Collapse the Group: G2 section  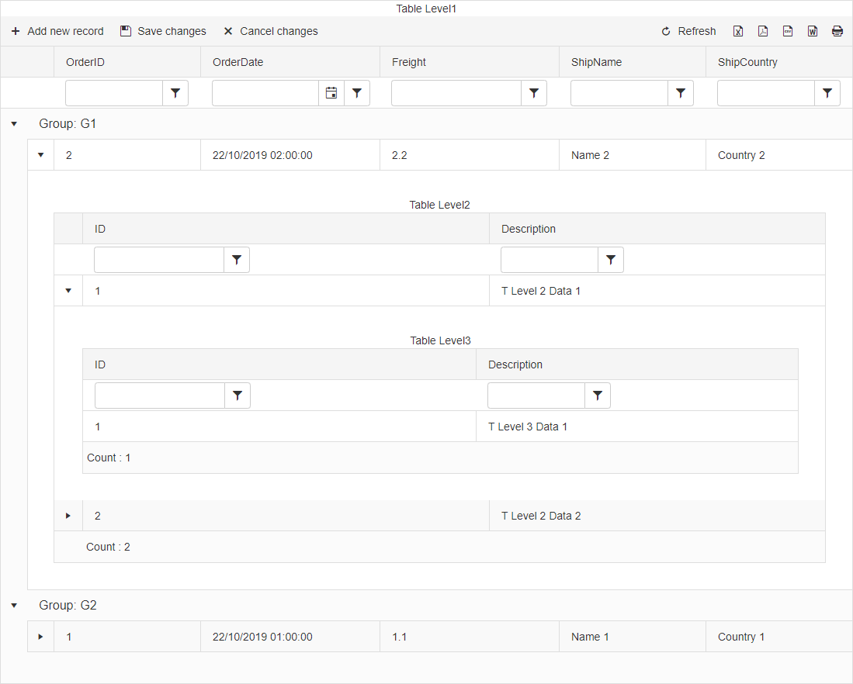(14, 605)
